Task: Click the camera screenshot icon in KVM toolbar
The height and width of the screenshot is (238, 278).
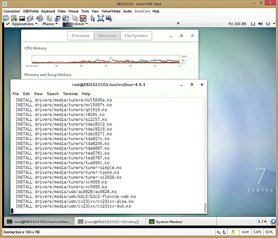Action: point(30,18)
